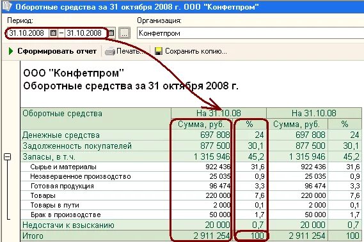Image resolution: width=364 pixels, height=242 pixels.
Task: Click 96 474 in second sum column
Action: pos(315,186)
